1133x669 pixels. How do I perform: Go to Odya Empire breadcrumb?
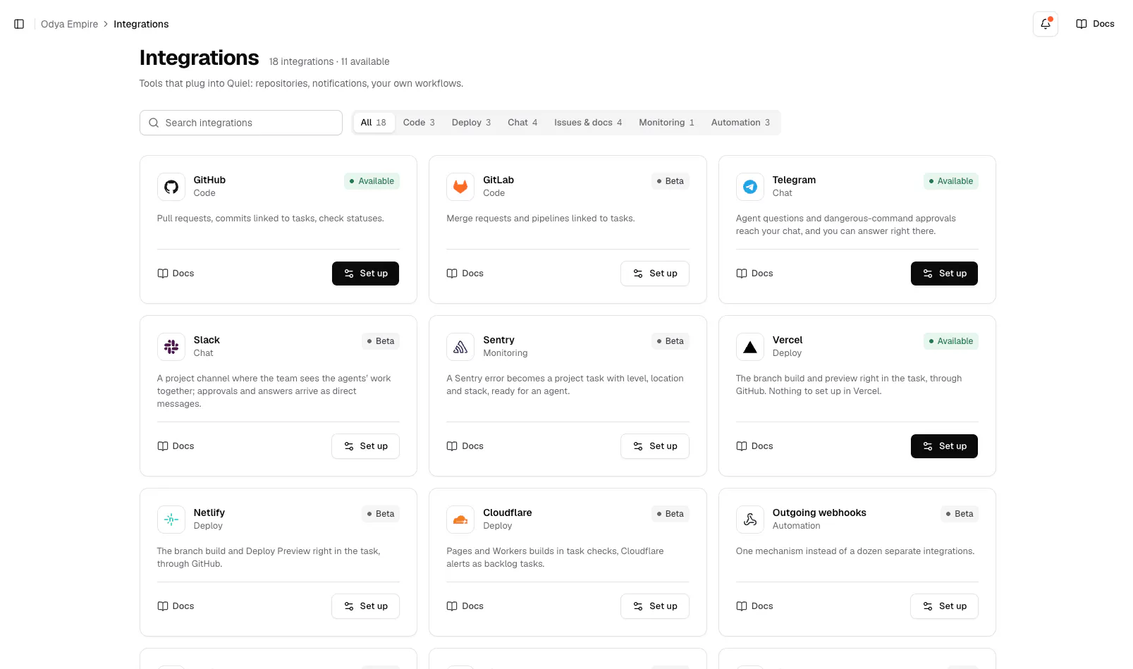[x=69, y=24]
